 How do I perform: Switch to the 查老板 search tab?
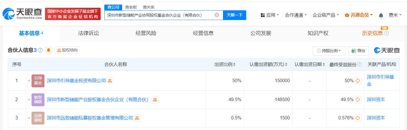click(x=131, y=7)
